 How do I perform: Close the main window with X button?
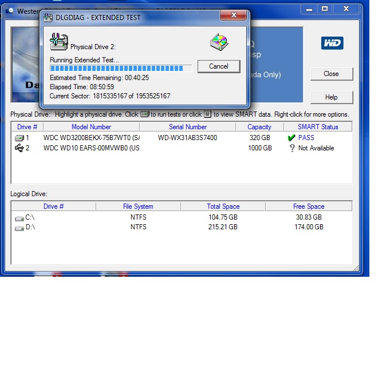(346, 9)
